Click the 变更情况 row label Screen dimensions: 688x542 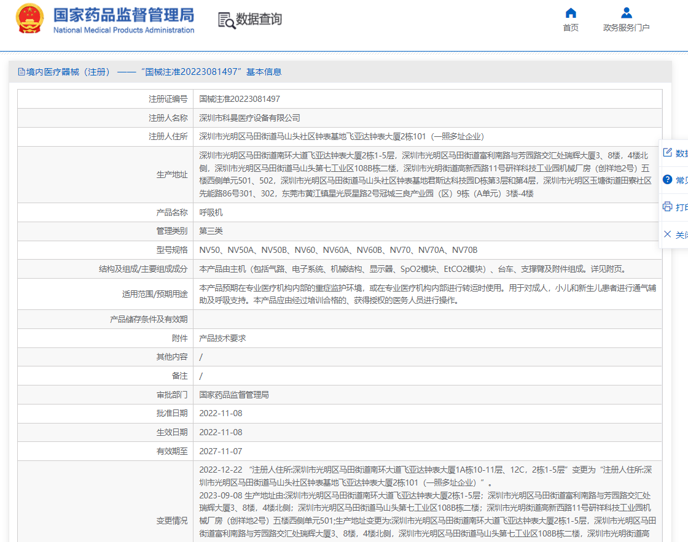[172, 521]
